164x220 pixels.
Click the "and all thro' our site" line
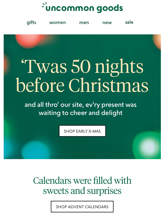click(x=80, y=105)
